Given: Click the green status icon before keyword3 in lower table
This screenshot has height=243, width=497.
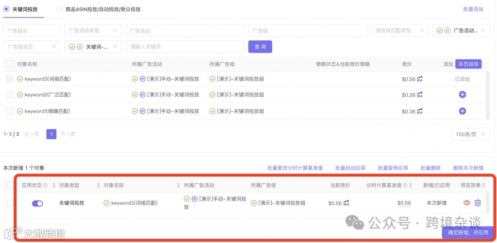Looking at the screenshot, I should [106, 203].
